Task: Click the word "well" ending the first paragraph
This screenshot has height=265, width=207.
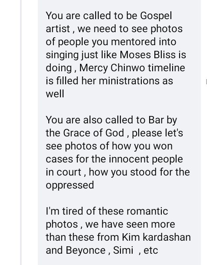Action: click(x=55, y=94)
